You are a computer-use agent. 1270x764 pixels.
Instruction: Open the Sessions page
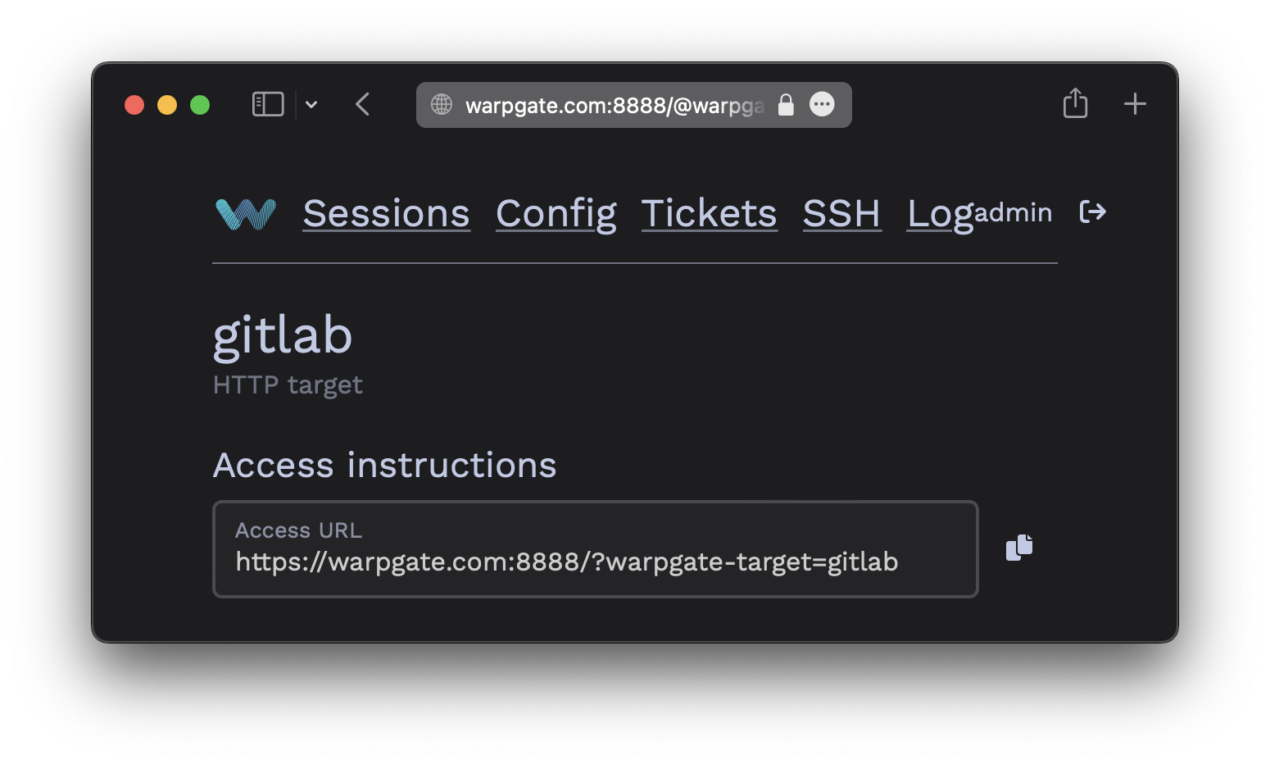point(387,214)
